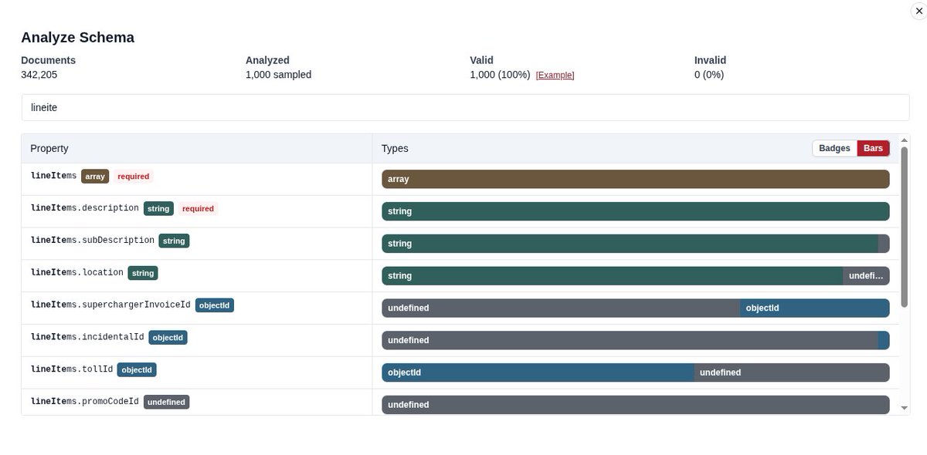The height and width of the screenshot is (455, 927).
Task: Select the Bars view toggle
Action: click(x=874, y=148)
